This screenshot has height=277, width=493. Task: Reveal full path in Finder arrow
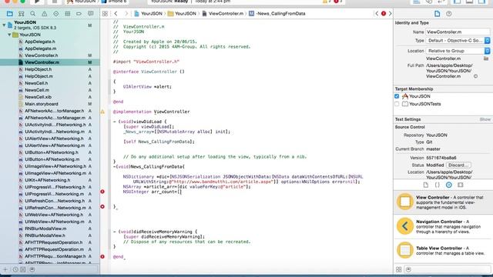[x=475, y=76]
